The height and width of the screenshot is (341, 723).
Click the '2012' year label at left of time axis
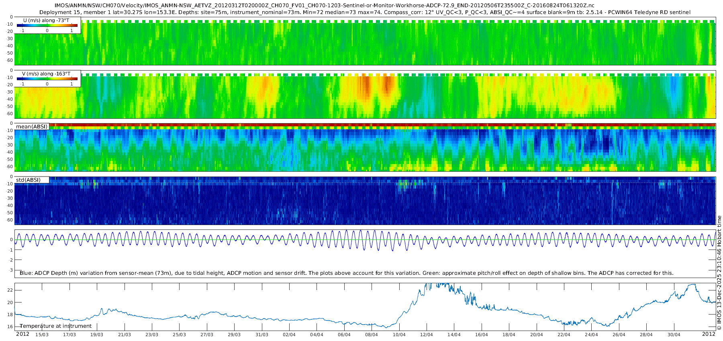coord(22,334)
